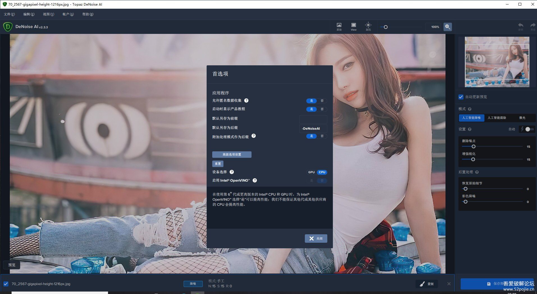This screenshot has width=537, height=294.
Task: Activate the zoom magnifier icon
Action: 448,27
